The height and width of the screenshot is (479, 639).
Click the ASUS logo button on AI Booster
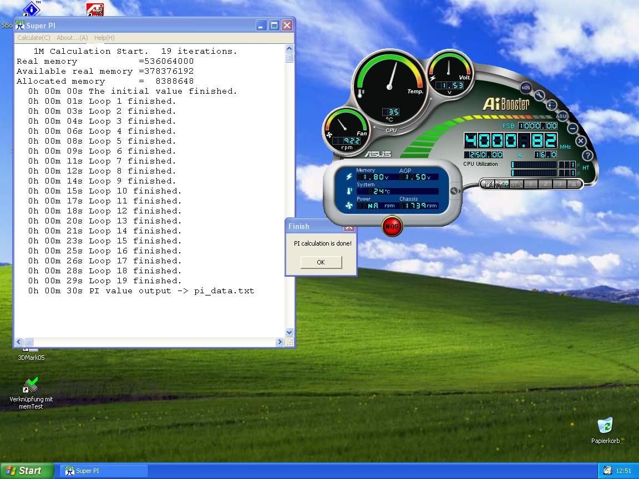pyautogui.click(x=562, y=116)
